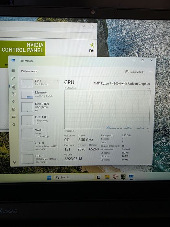Open Task Manager hamburger navigation menu
This screenshot has width=170, height=227.
tap(13, 70)
